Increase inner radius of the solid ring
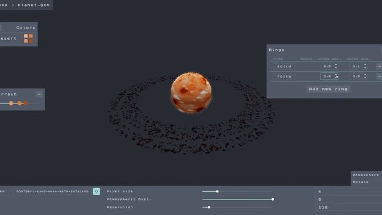Viewport: 382px width, 215px height. pos(336,65)
